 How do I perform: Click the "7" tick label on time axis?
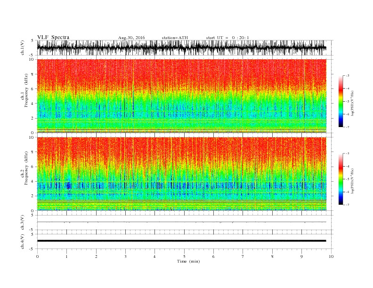point(243,256)
